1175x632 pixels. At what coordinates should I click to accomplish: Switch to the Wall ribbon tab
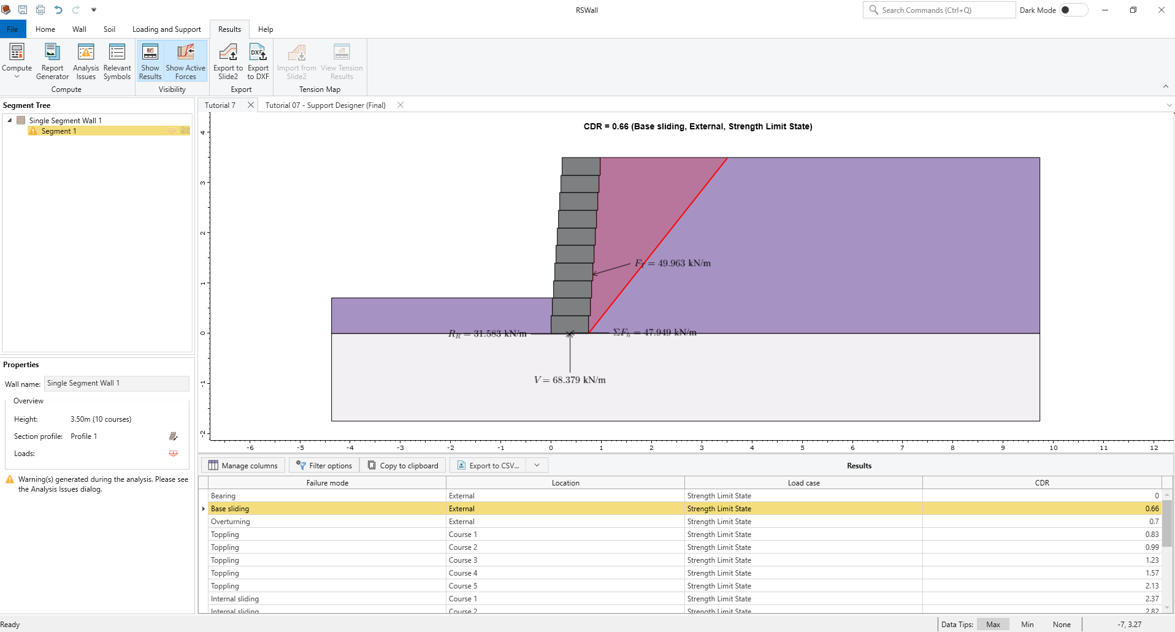[x=79, y=29]
